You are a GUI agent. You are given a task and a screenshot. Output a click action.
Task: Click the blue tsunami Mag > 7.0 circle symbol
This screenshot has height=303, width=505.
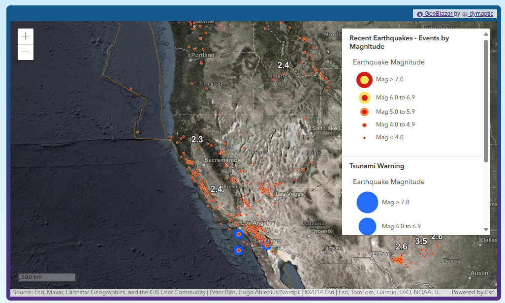[x=367, y=203]
